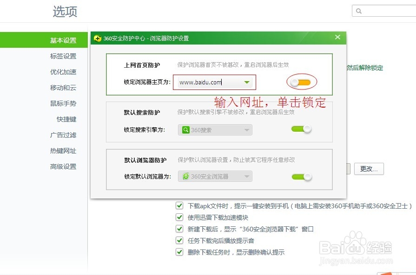Toggle the homepage lock switch
This screenshot has width=416, height=275.
pos(301,83)
